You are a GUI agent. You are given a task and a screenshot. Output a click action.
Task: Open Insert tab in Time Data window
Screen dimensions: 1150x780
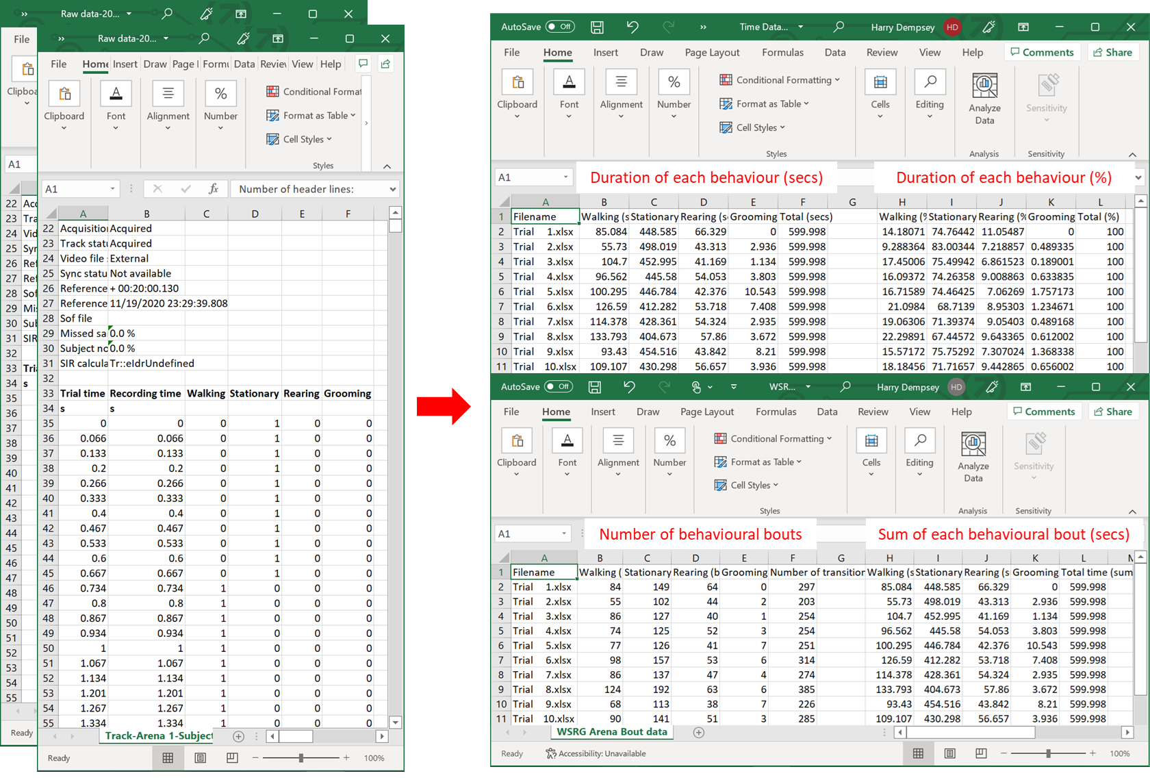click(605, 52)
